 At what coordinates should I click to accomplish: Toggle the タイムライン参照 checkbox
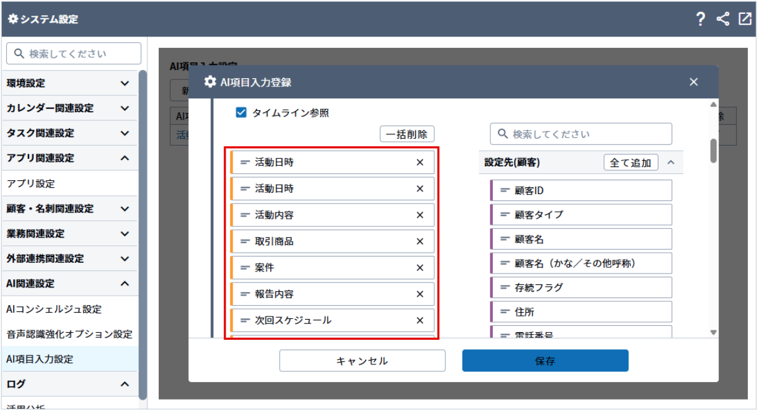(241, 113)
